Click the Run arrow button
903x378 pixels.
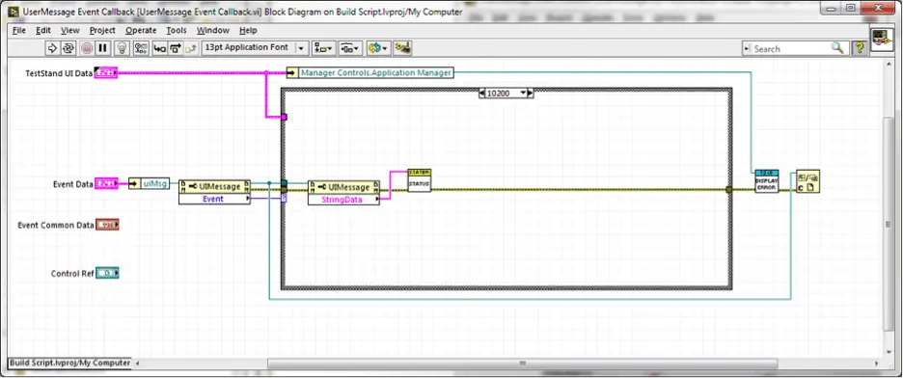(52, 48)
